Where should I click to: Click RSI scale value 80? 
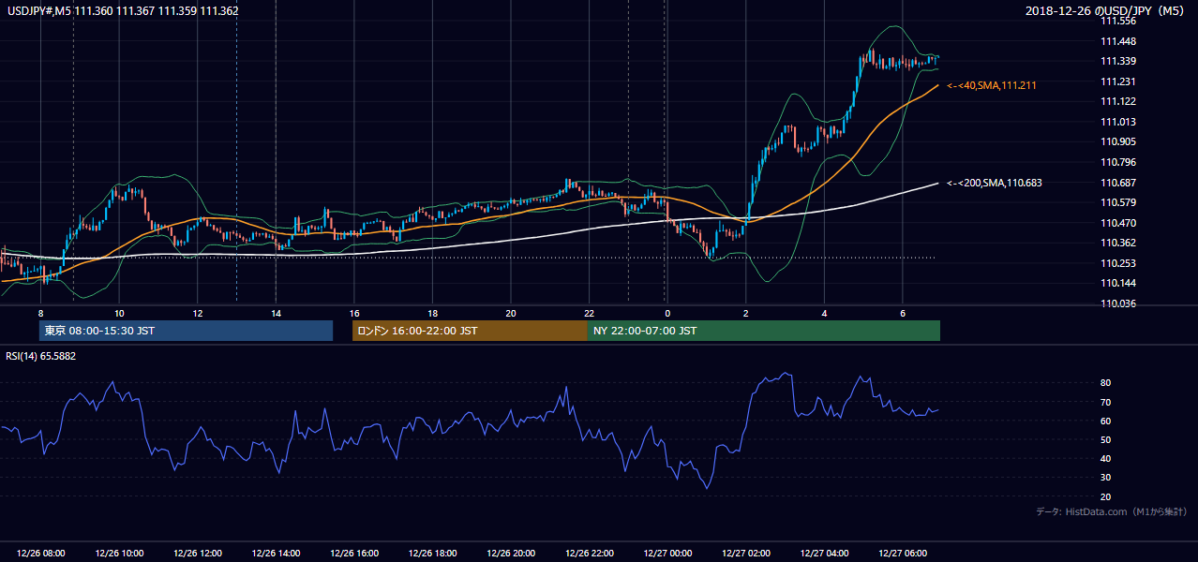click(1106, 383)
